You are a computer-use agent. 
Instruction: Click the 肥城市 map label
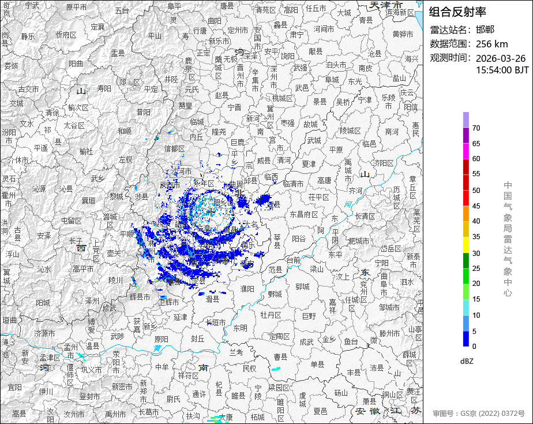[359, 241]
